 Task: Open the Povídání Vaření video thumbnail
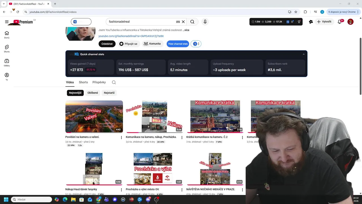pos(94,116)
